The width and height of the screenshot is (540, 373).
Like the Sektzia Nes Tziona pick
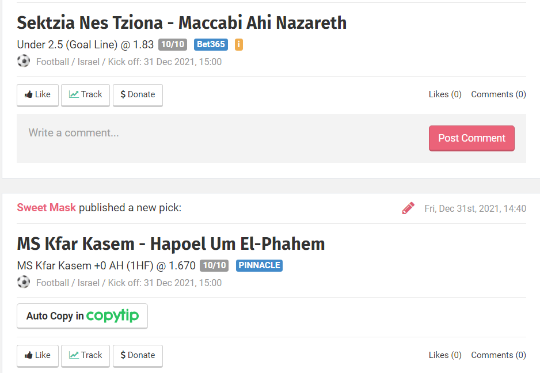tap(37, 95)
